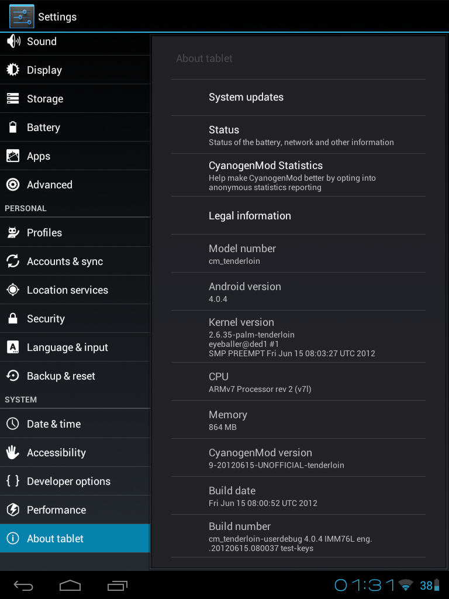The width and height of the screenshot is (449, 599).
Task: Tap the recent apps navigation button
Action: (x=117, y=585)
